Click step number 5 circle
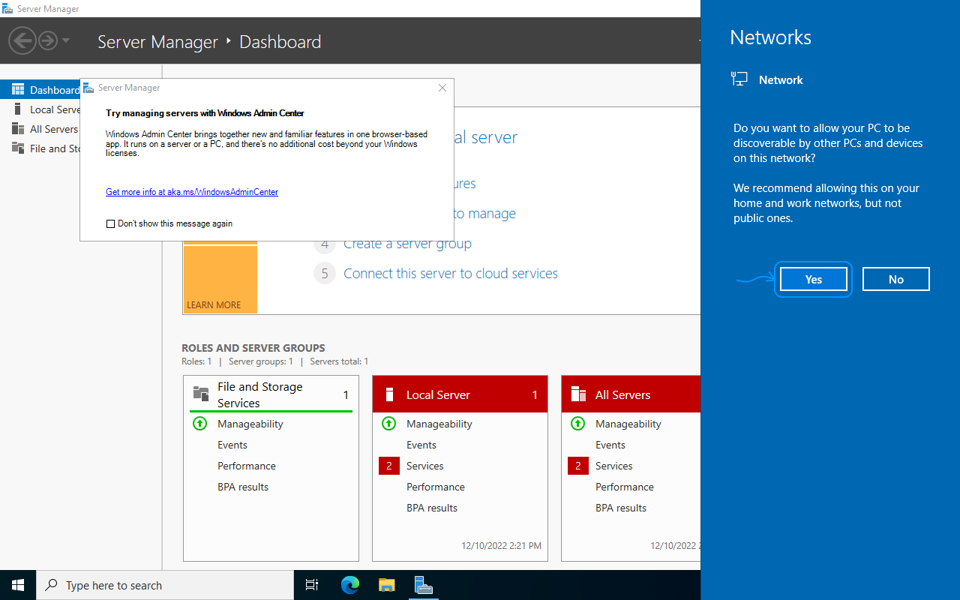Viewport: 960px width, 600px height. coord(324,274)
